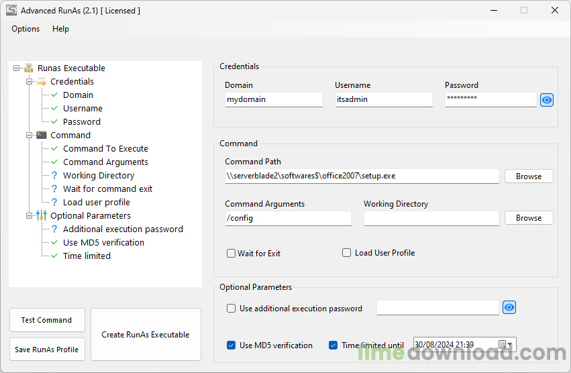Open the Help menu

click(60, 29)
